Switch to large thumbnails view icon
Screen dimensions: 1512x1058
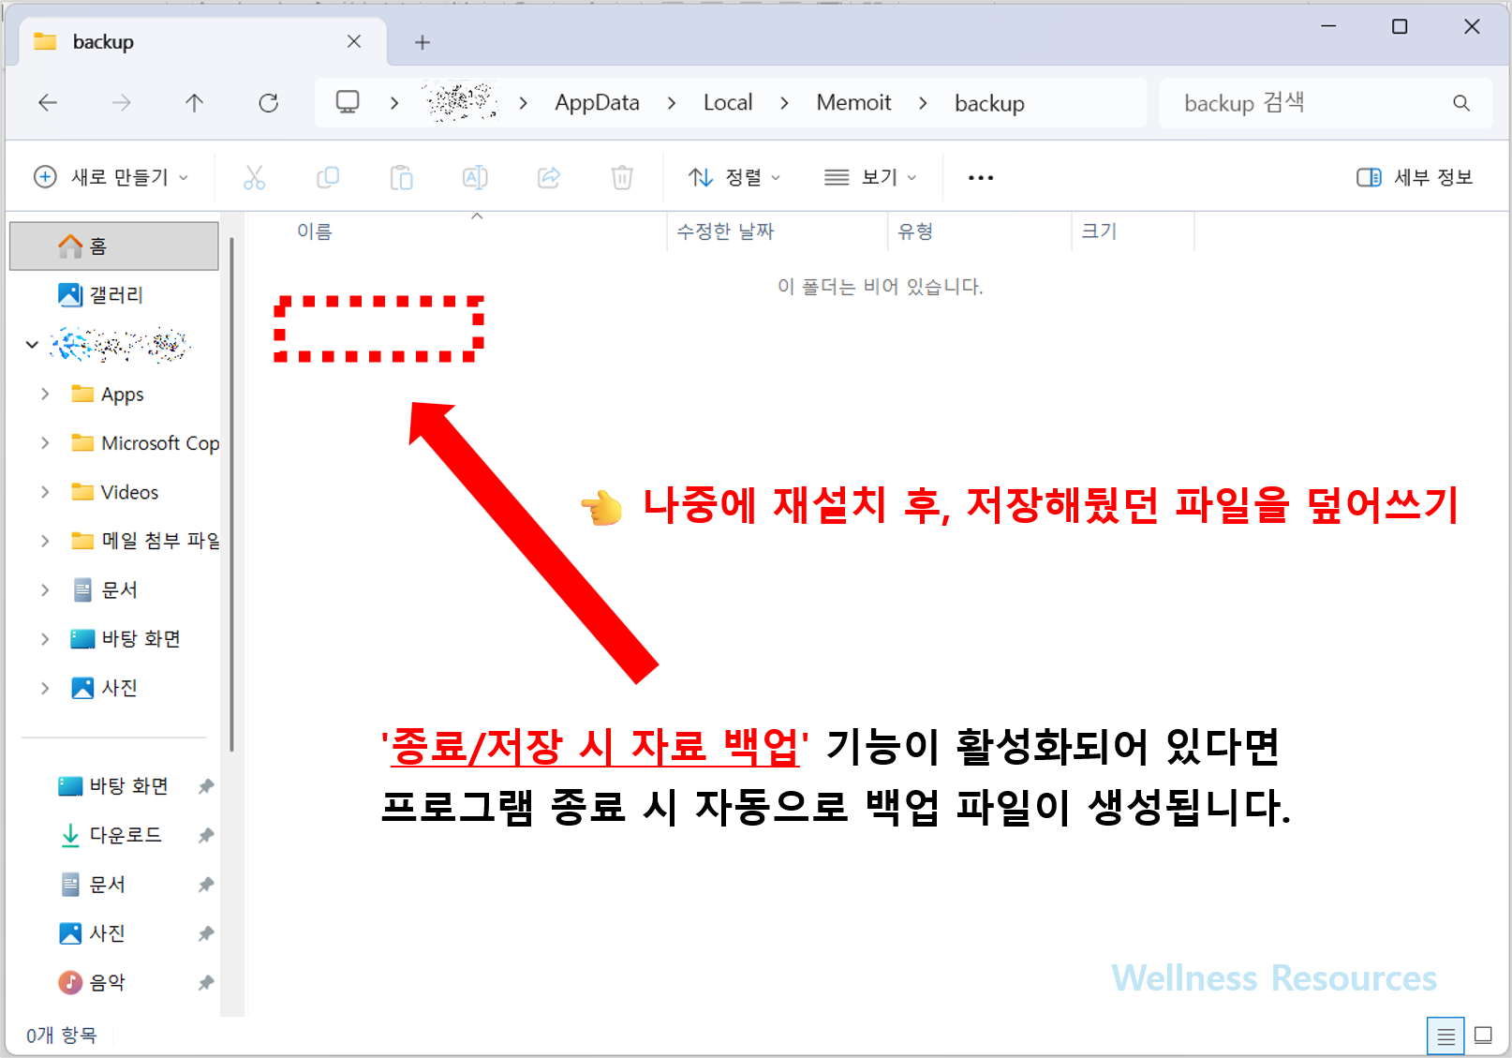pyautogui.click(x=1483, y=1036)
